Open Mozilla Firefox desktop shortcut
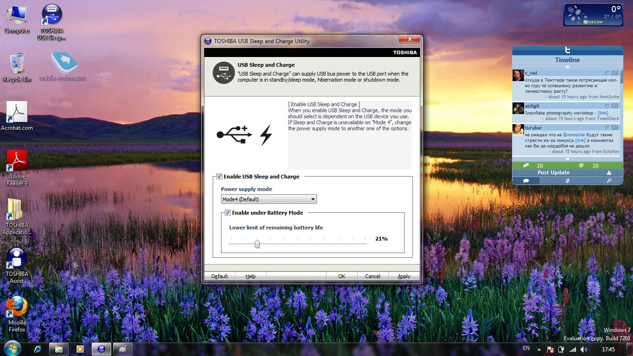This screenshot has height=356, width=633. click(17, 314)
